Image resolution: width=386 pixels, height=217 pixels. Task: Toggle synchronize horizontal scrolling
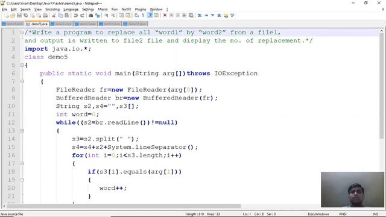pyautogui.click(x=128, y=16)
